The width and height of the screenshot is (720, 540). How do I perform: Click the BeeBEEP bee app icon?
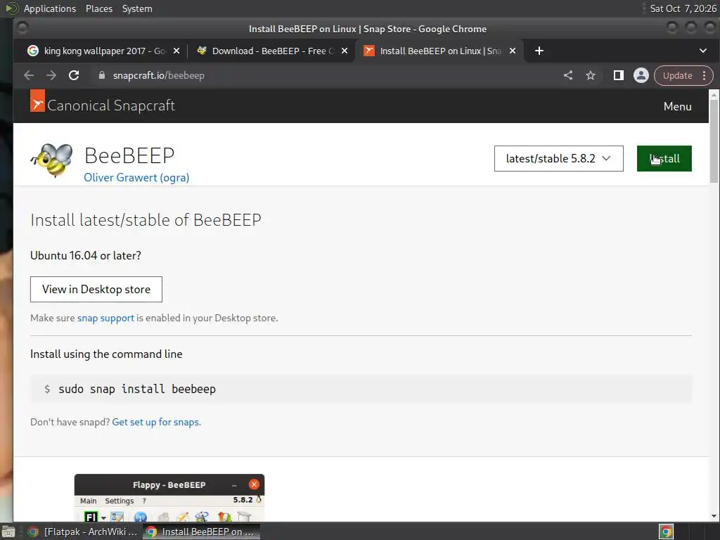click(x=52, y=160)
